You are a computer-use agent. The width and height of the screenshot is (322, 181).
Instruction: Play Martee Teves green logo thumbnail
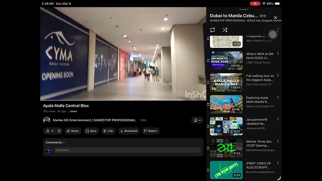click(x=226, y=148)
